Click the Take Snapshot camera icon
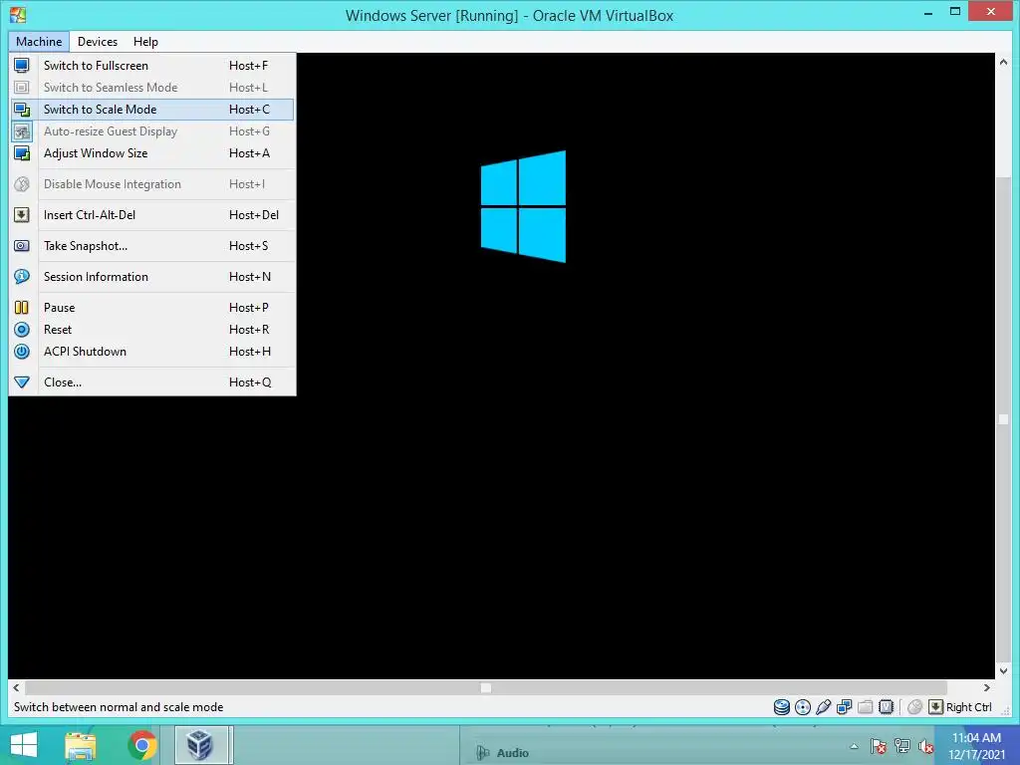Viewport: 1020px width, 765px height. pos(22,246)
